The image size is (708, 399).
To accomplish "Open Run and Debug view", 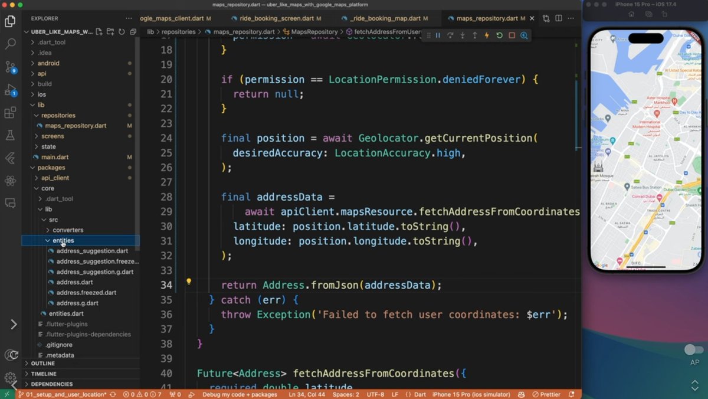I will (10, 90).
